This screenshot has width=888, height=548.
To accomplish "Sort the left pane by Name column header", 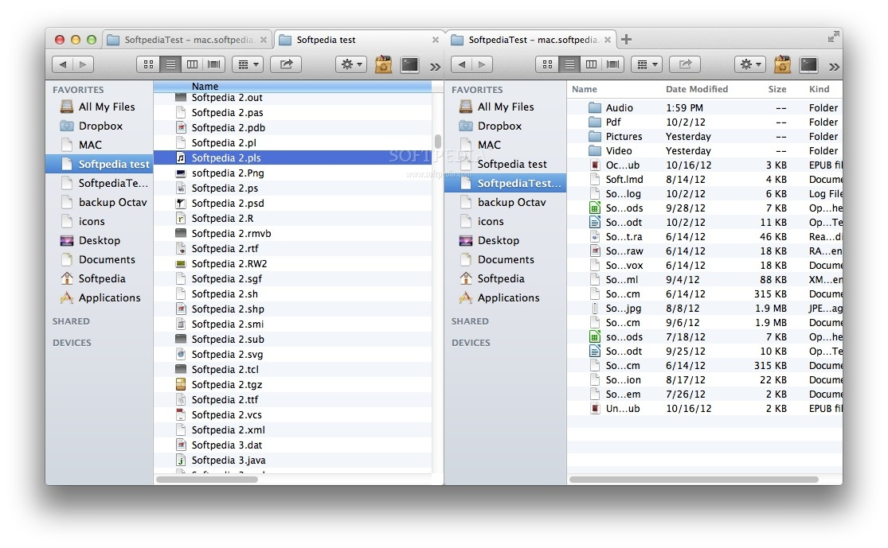I will pyautogui.click(x=292, y=87).
